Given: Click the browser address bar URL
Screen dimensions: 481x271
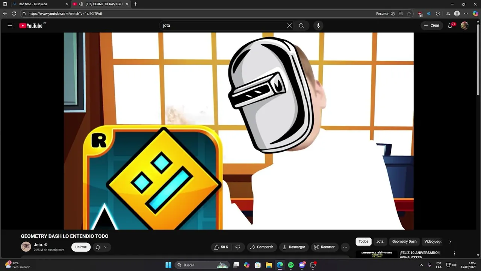Looking at the screenshot, I should (x=65, y=14).
